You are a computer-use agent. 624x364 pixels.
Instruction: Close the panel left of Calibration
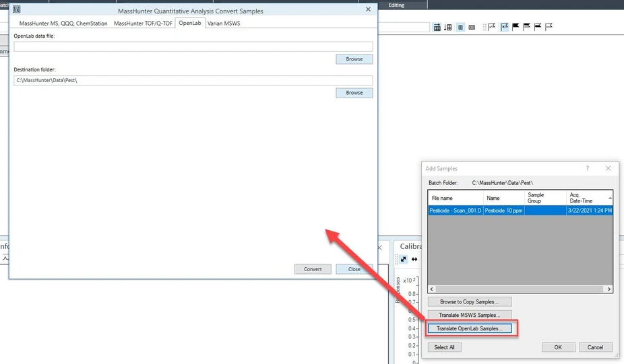[380, 248]
